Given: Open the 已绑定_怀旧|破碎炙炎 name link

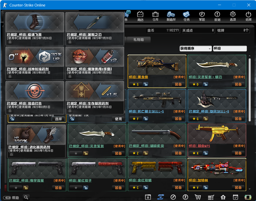Looking at the screenshot, I should 146,146.
